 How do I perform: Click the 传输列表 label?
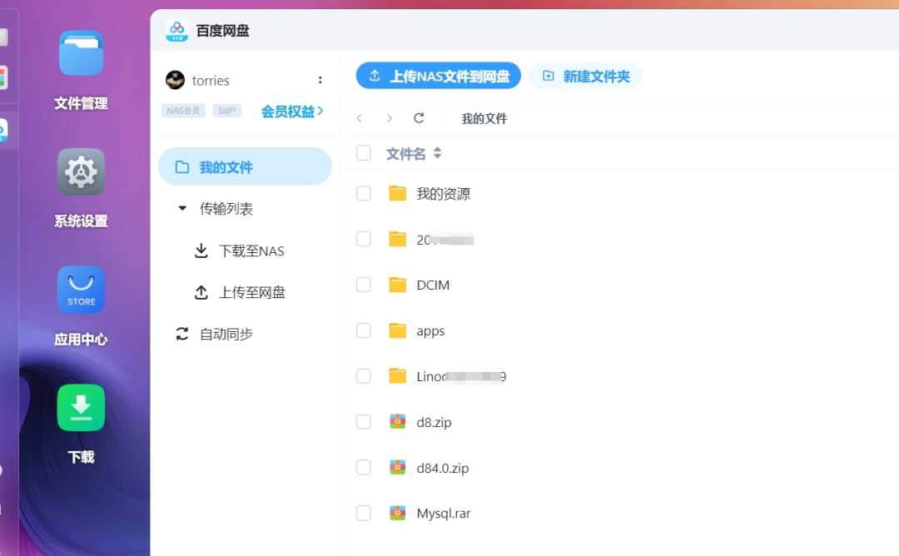226,209
